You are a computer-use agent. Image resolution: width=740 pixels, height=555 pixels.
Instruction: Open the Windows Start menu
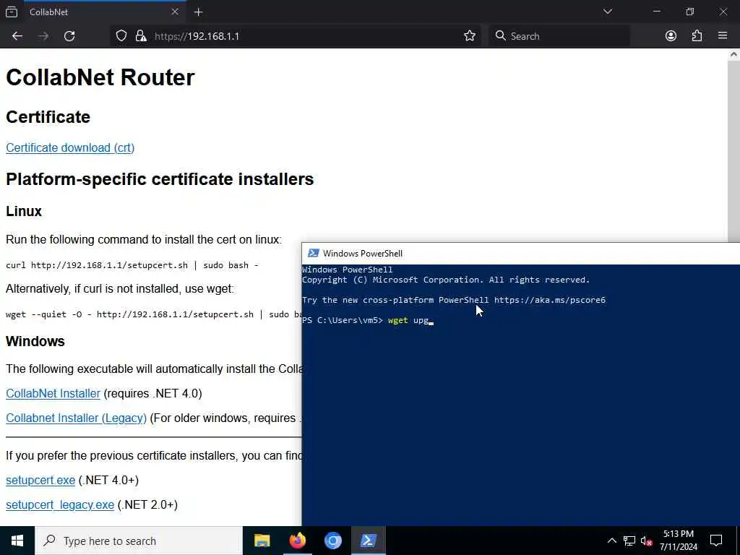tap(17, 541)
